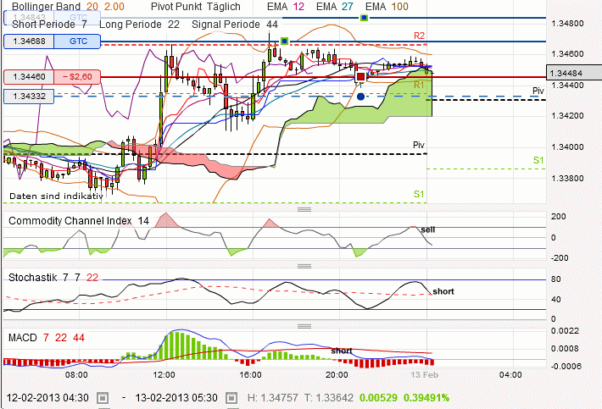Click the 08:00 time axis label
Image resolution: width=602 pixels, height=409 pixels.
tap(76, 374)
